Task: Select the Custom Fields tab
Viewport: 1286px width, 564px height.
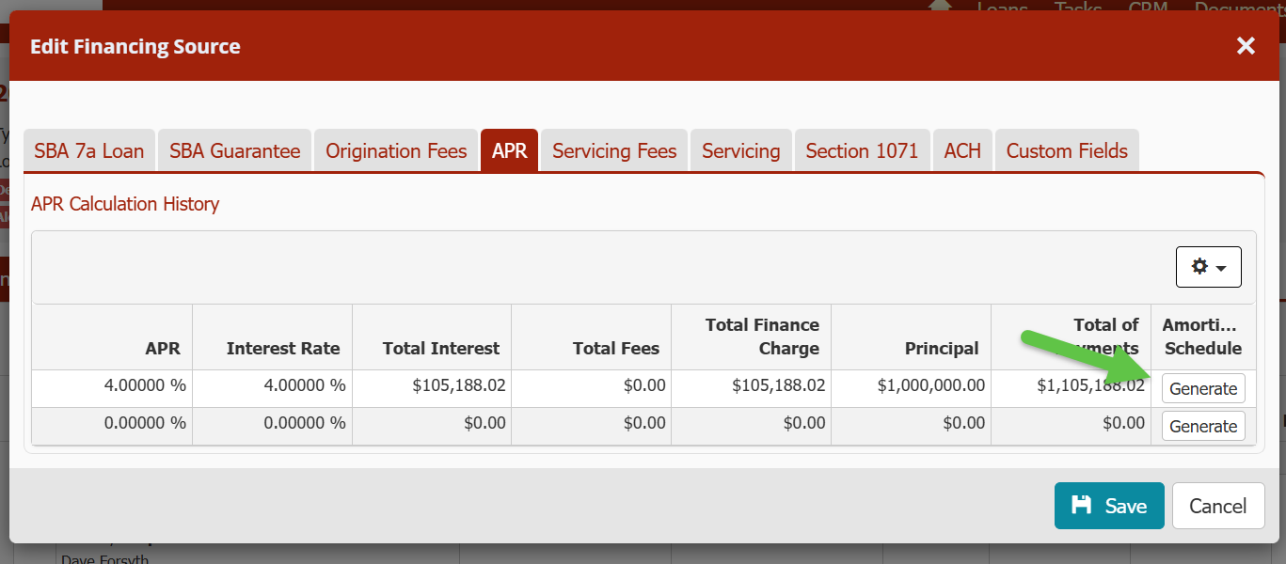Action: click(1067, 150)
